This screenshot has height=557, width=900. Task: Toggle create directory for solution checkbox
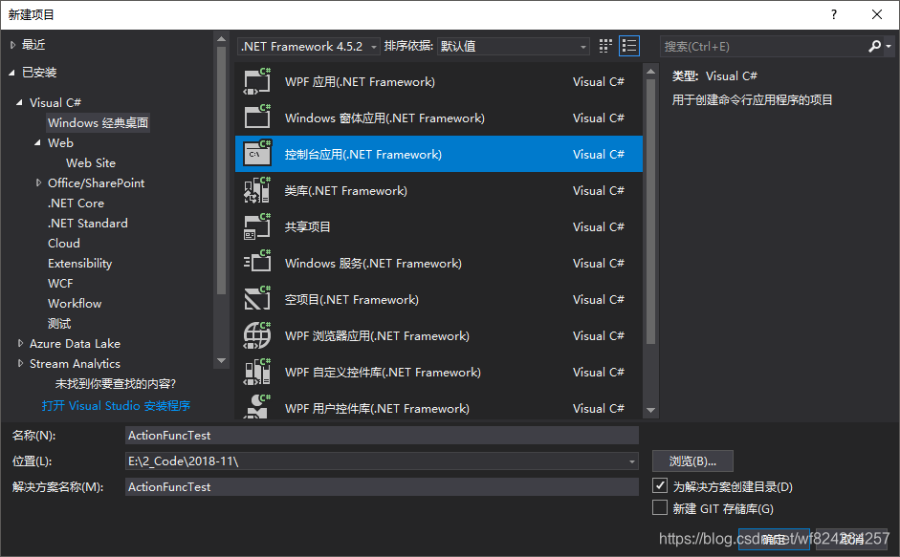(x=660, y=485)
